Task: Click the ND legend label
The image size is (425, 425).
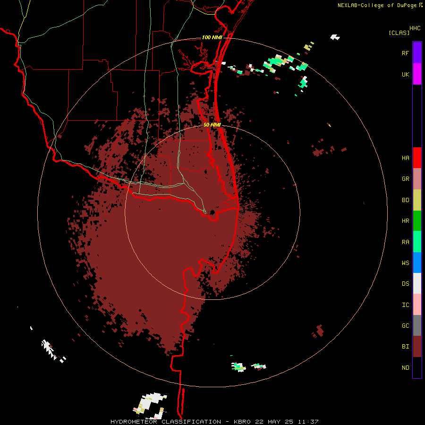Action: pyautogui.click(x=405, y=368)
